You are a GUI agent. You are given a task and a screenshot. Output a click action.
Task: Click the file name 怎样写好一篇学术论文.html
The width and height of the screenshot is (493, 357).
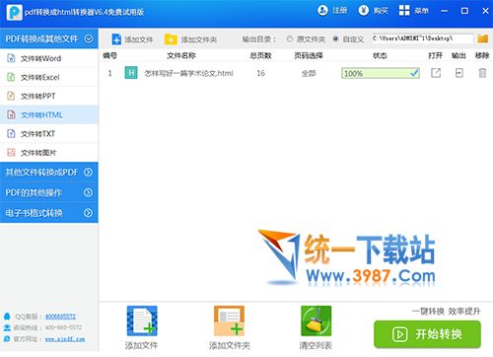[188, 73]
